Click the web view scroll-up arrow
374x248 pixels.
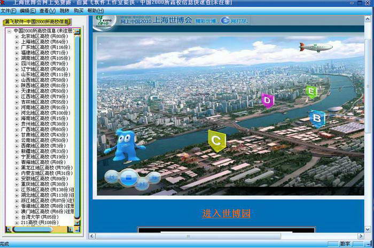368,19
